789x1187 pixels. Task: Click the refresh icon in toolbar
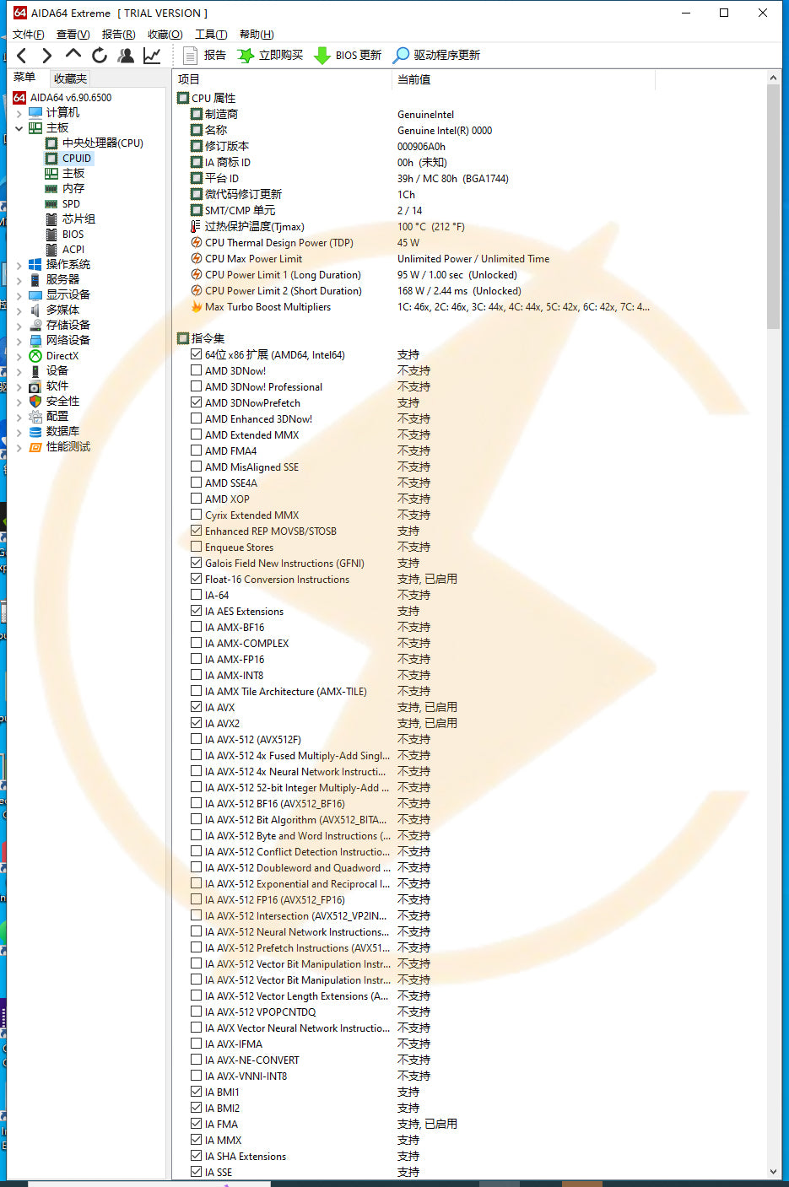100,56
